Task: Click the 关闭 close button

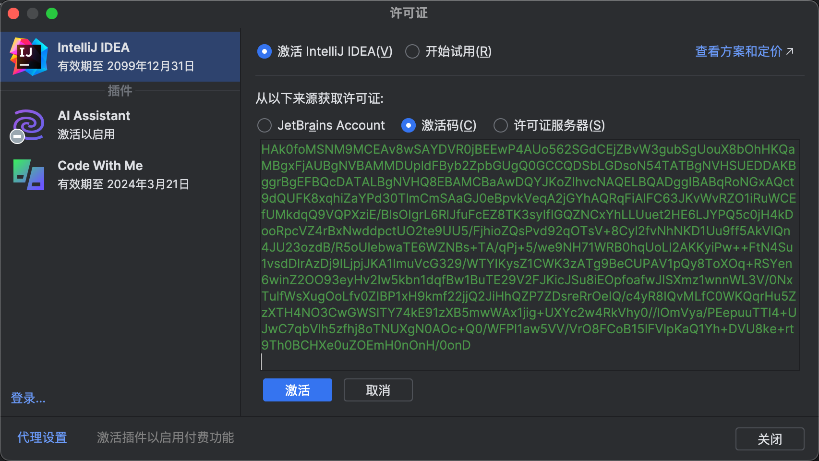Action: coord(770,439)
